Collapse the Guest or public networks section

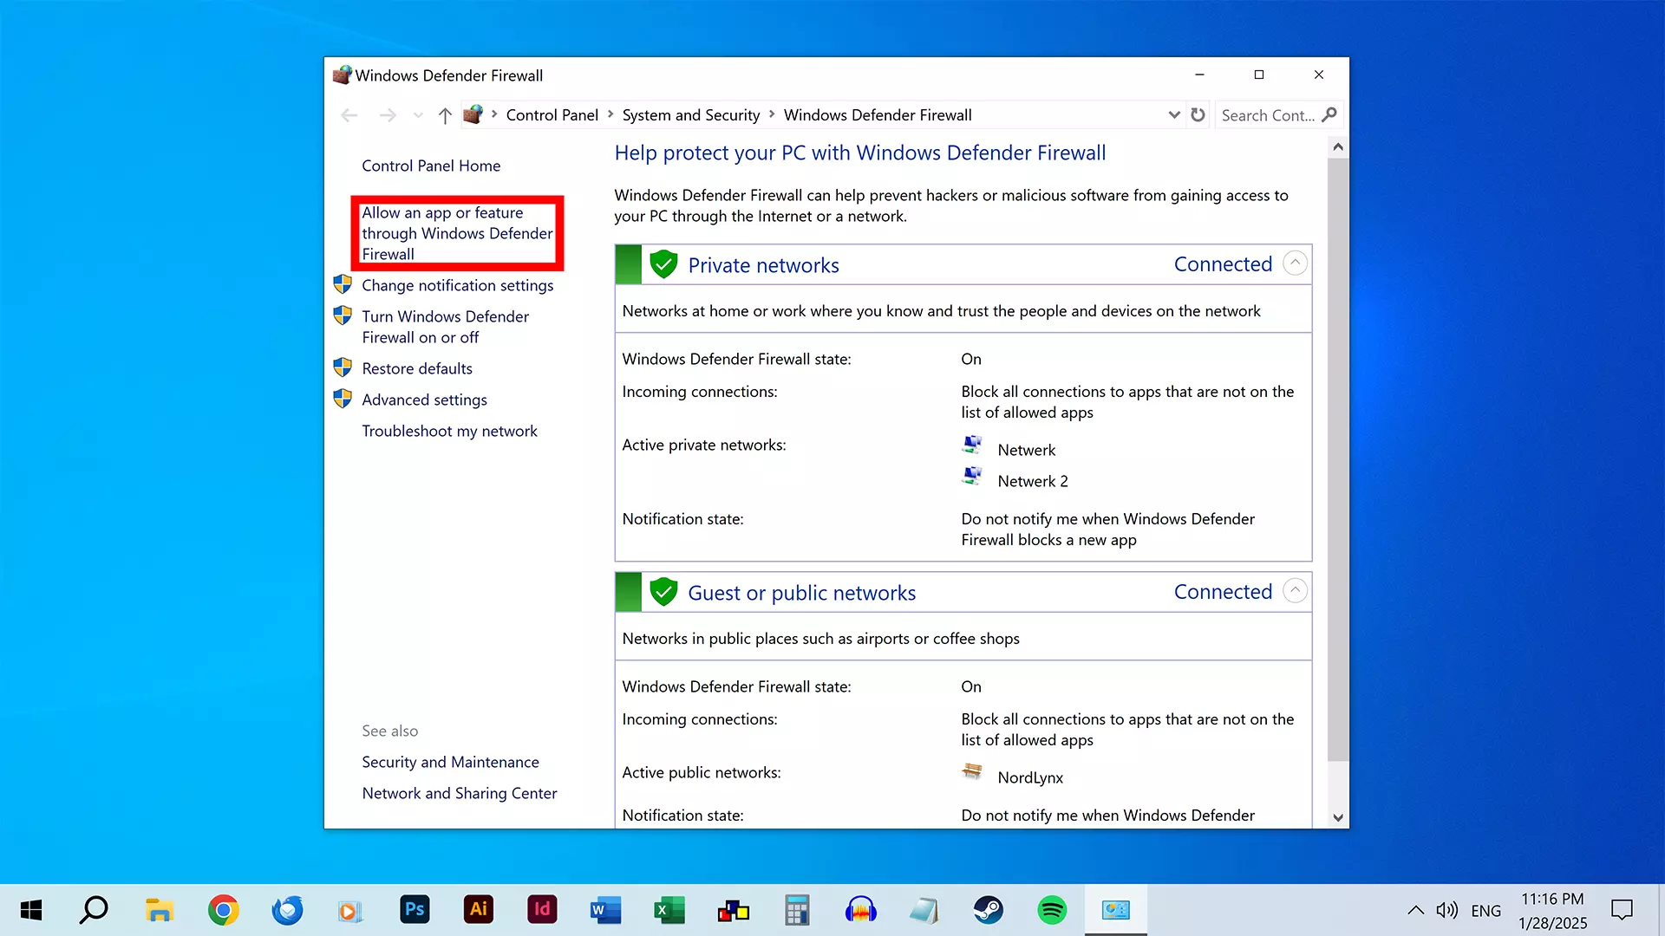pyautogui.click(x=1295, y=591)
